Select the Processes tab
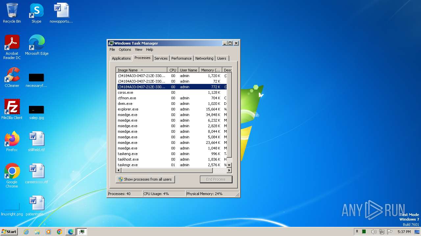 (142, 58)
